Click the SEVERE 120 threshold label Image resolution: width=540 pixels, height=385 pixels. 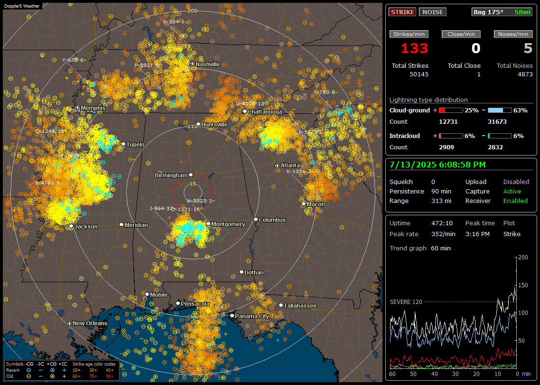click(x=406, y=302)
